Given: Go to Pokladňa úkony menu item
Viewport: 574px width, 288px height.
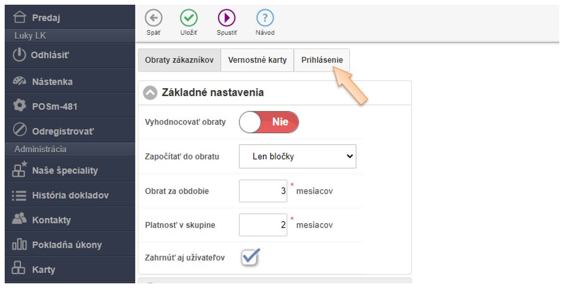Looking at the screenshot, I should (67, 245).
